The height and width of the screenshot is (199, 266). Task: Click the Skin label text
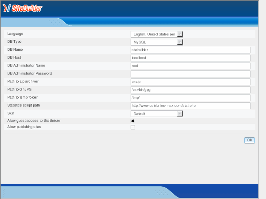coord(11,113)
